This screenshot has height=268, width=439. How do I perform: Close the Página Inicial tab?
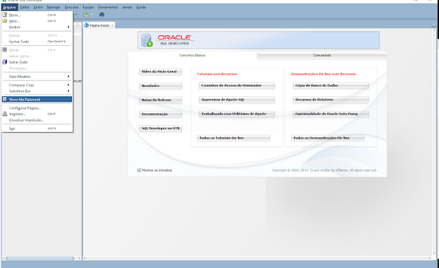point(112,25)
